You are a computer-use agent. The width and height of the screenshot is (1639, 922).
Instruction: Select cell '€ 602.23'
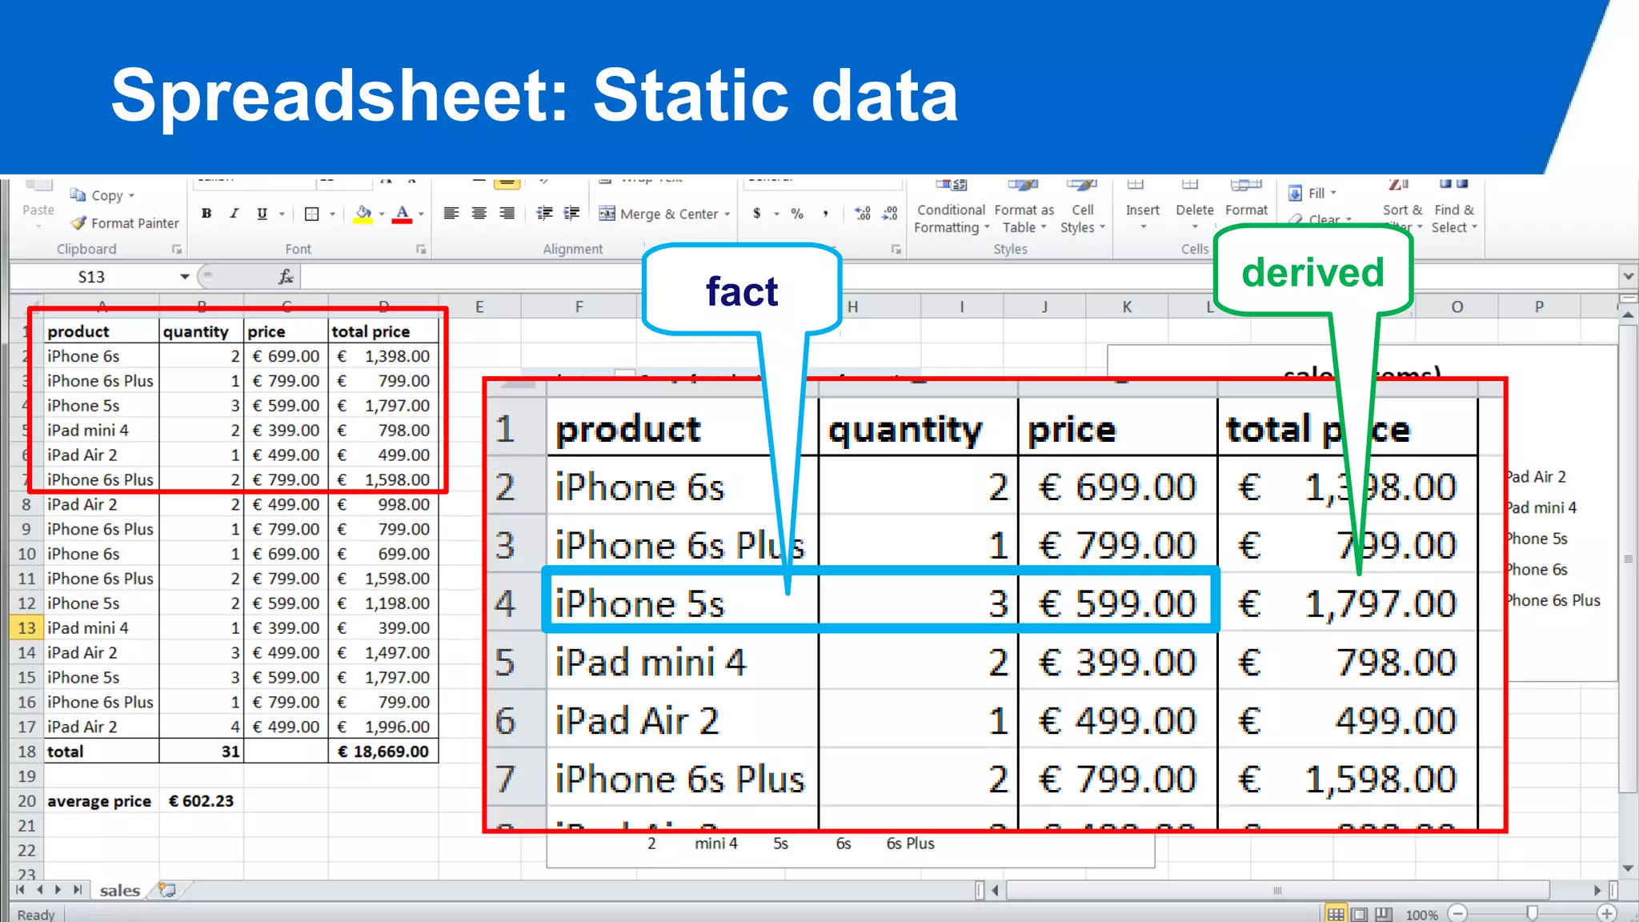(x=202, y=801)
